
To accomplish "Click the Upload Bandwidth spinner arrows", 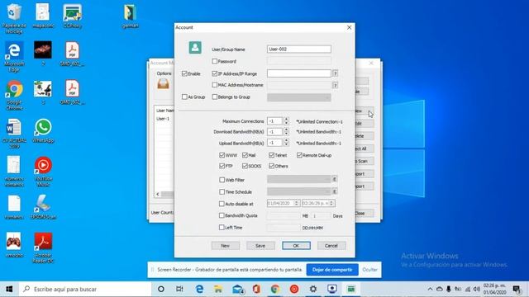I will 287,143.
